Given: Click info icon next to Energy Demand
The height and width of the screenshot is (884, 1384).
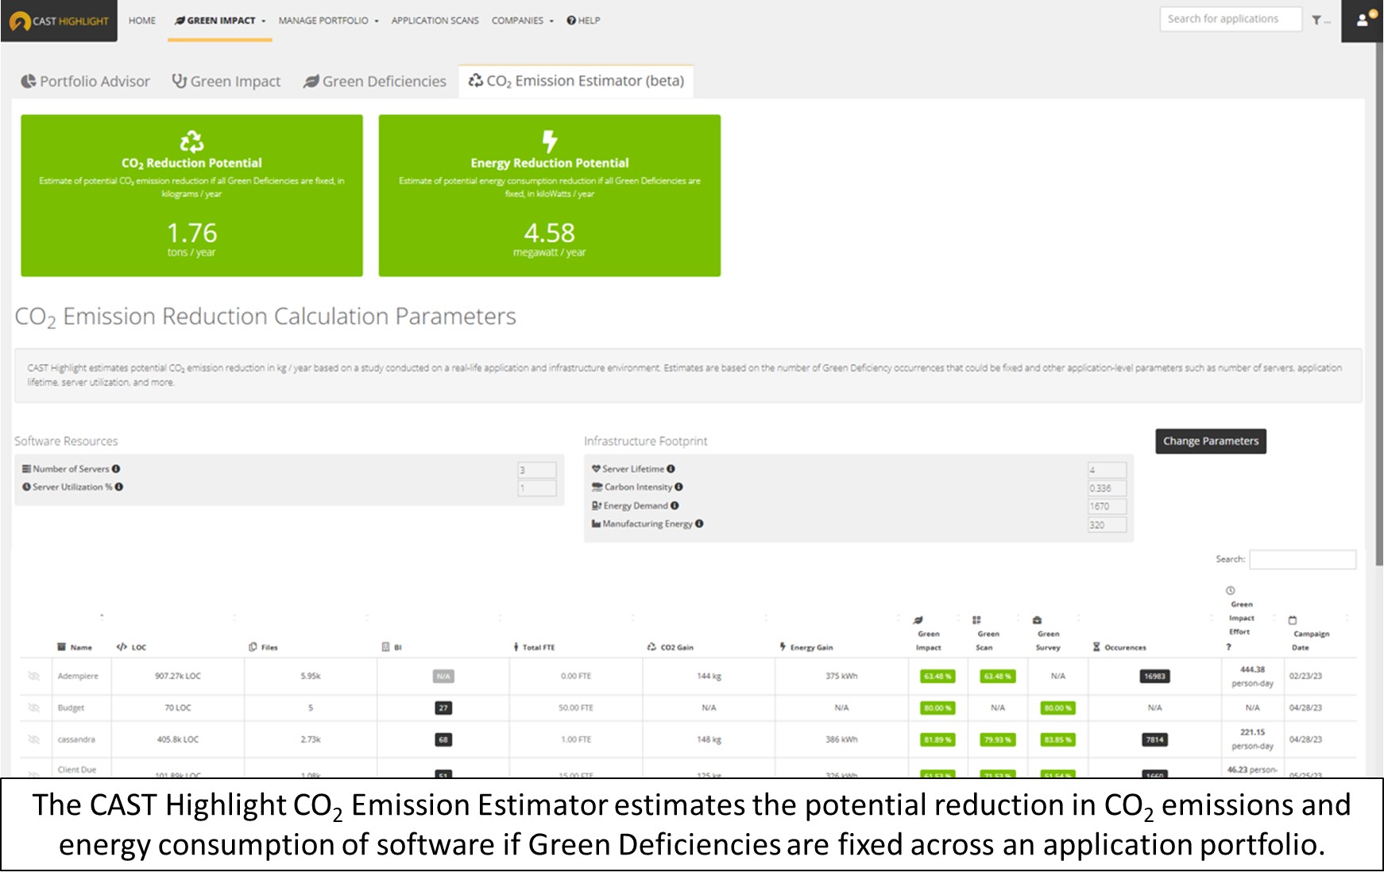Looking at the screenshot, I should click(x=675, y=506).
